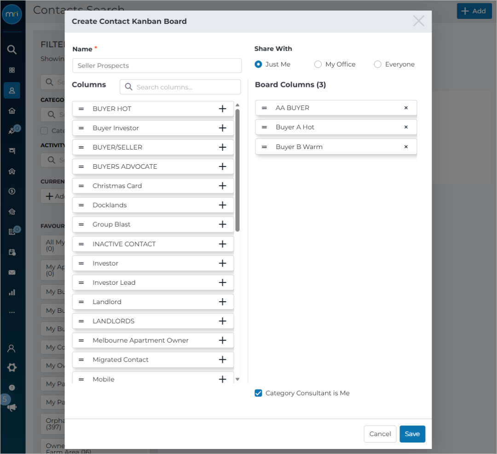Viewport: 497px width, 454px height.
Task: Click the columns list scroll down arrow
Action: 237,379
